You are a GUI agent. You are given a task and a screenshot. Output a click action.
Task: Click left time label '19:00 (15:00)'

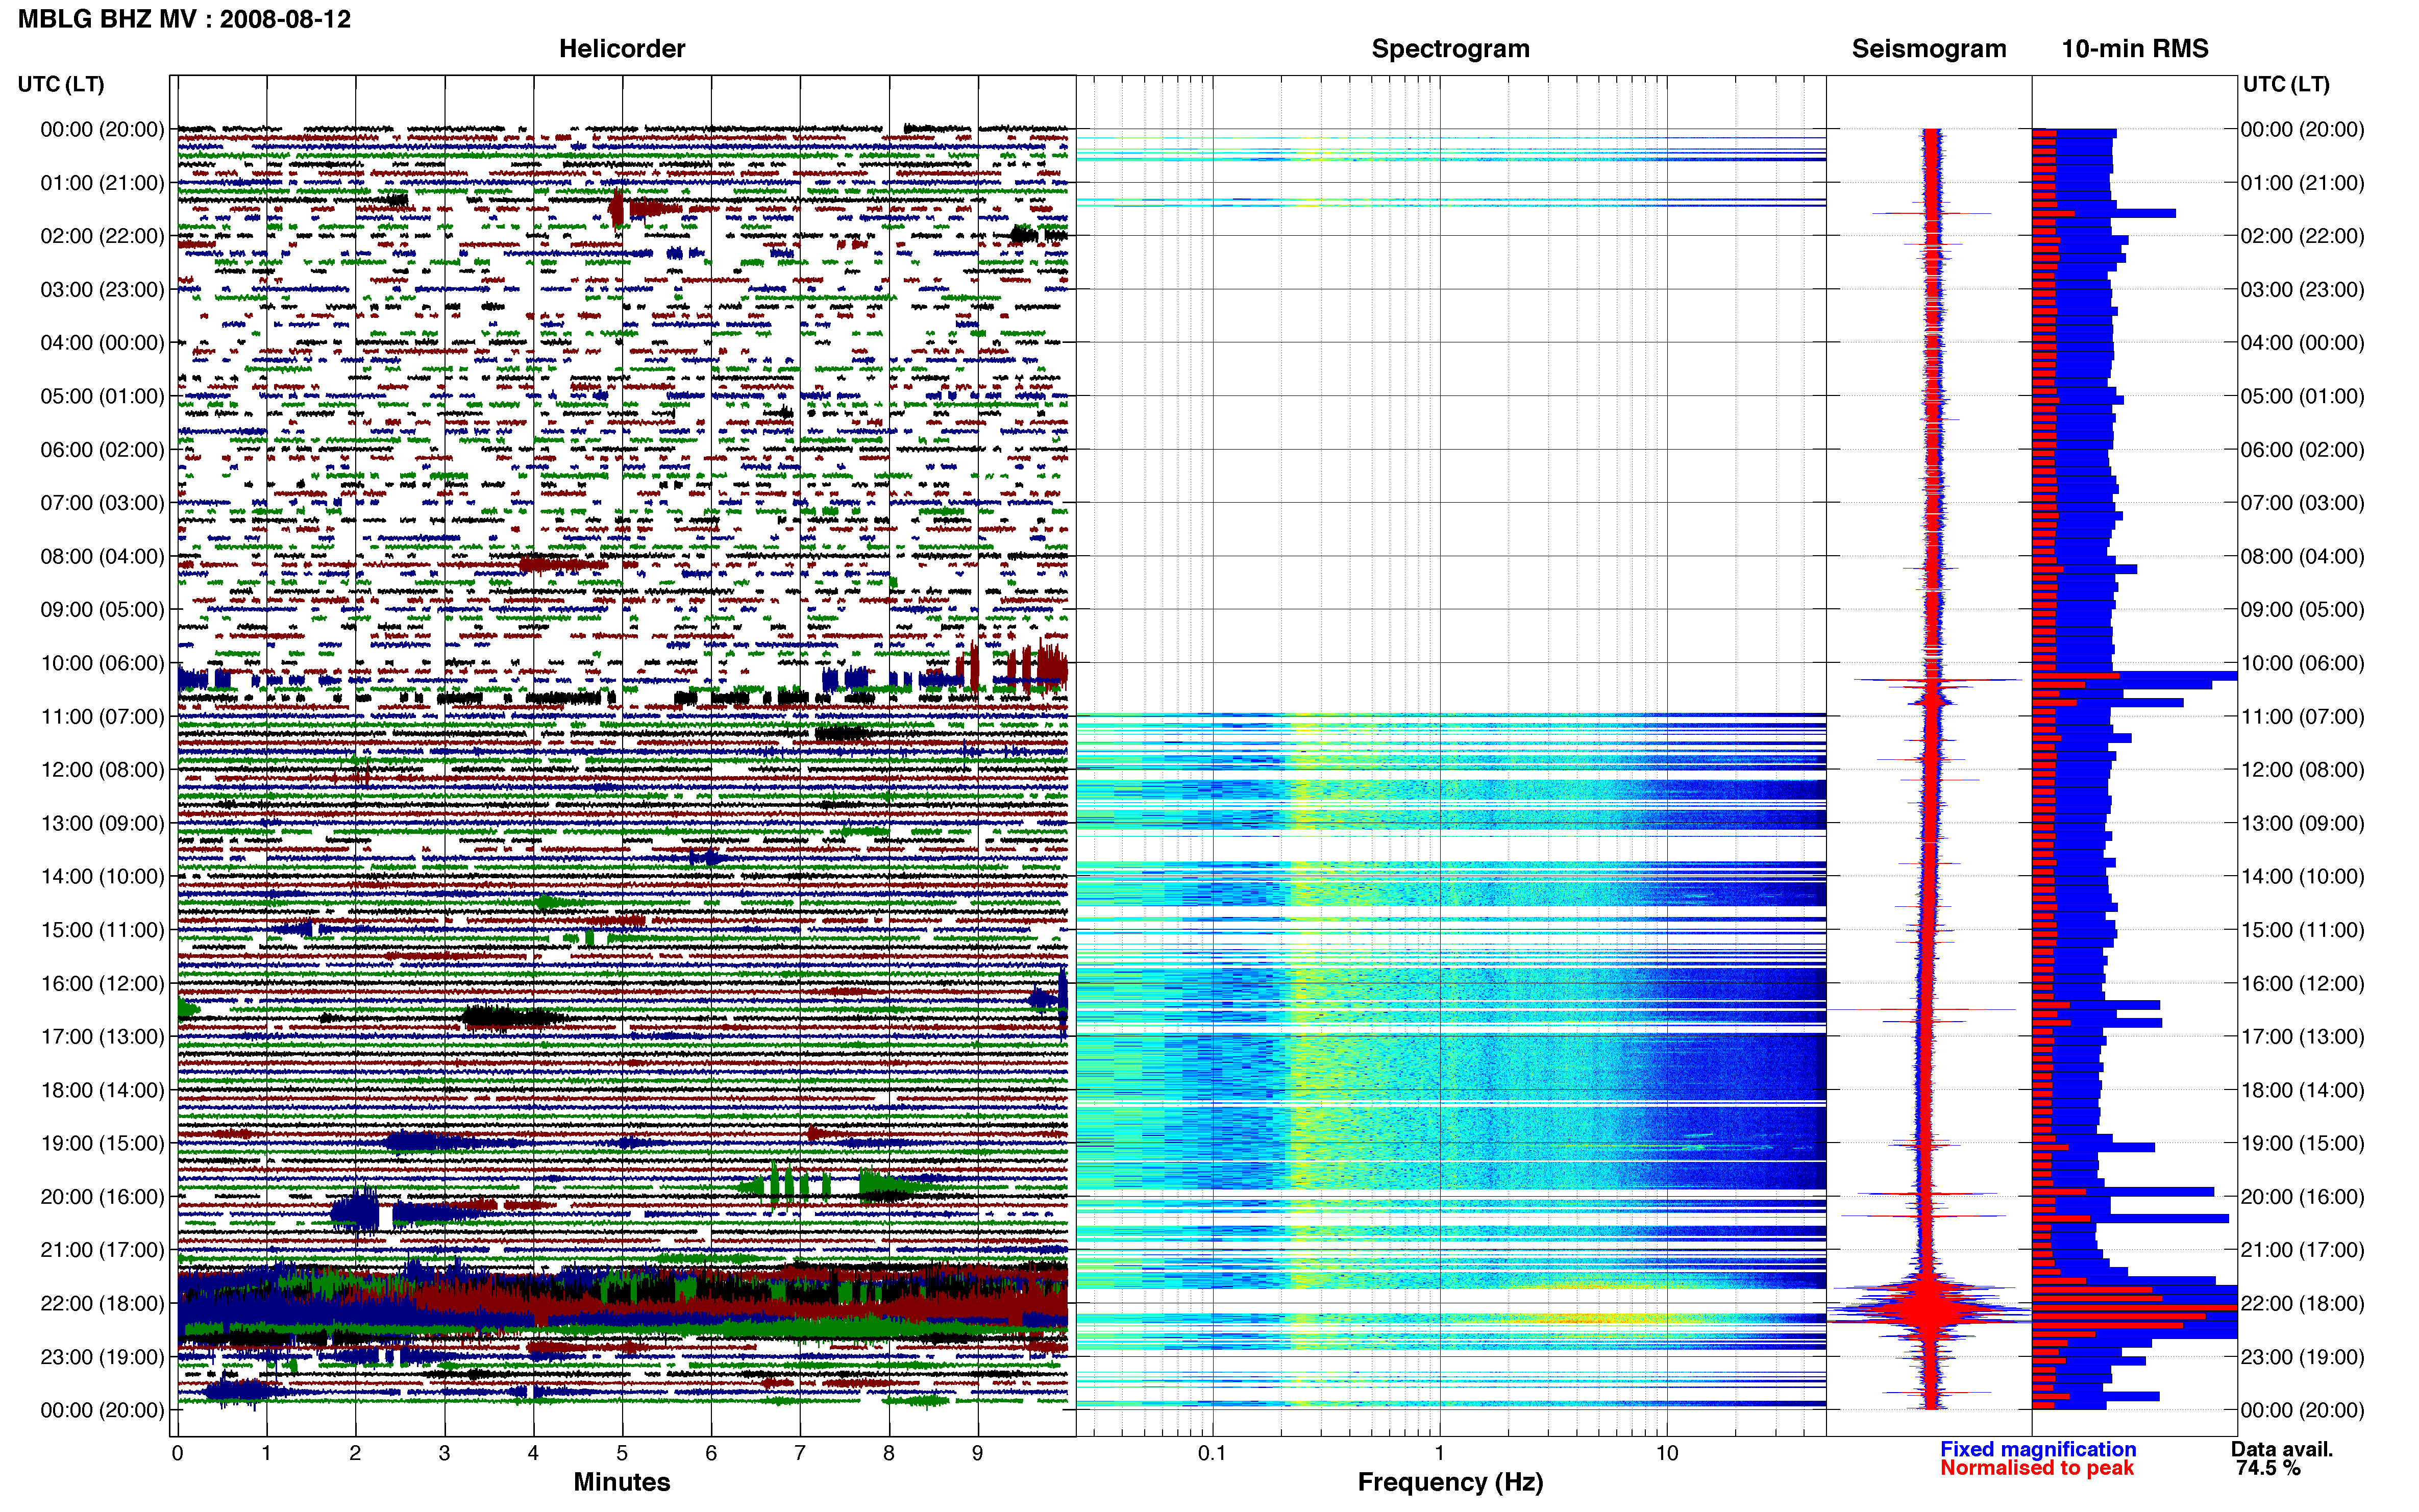[102, 1143]
